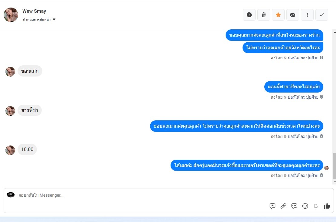Click the chat scrollbar thumb
336x222 pixels.
click(x=334, y=166)
